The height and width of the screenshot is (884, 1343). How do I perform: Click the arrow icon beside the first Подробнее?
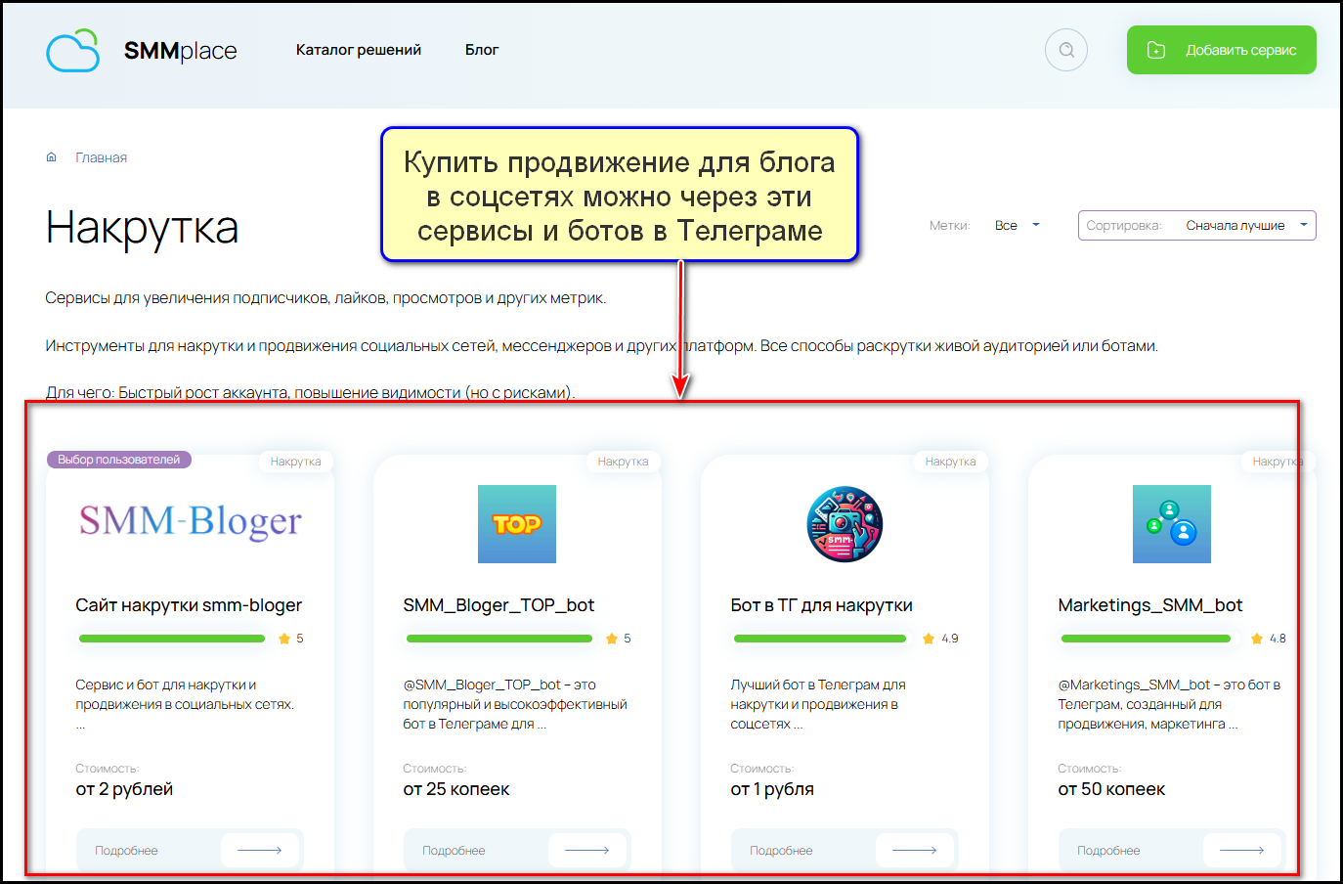tap(260, 850)
